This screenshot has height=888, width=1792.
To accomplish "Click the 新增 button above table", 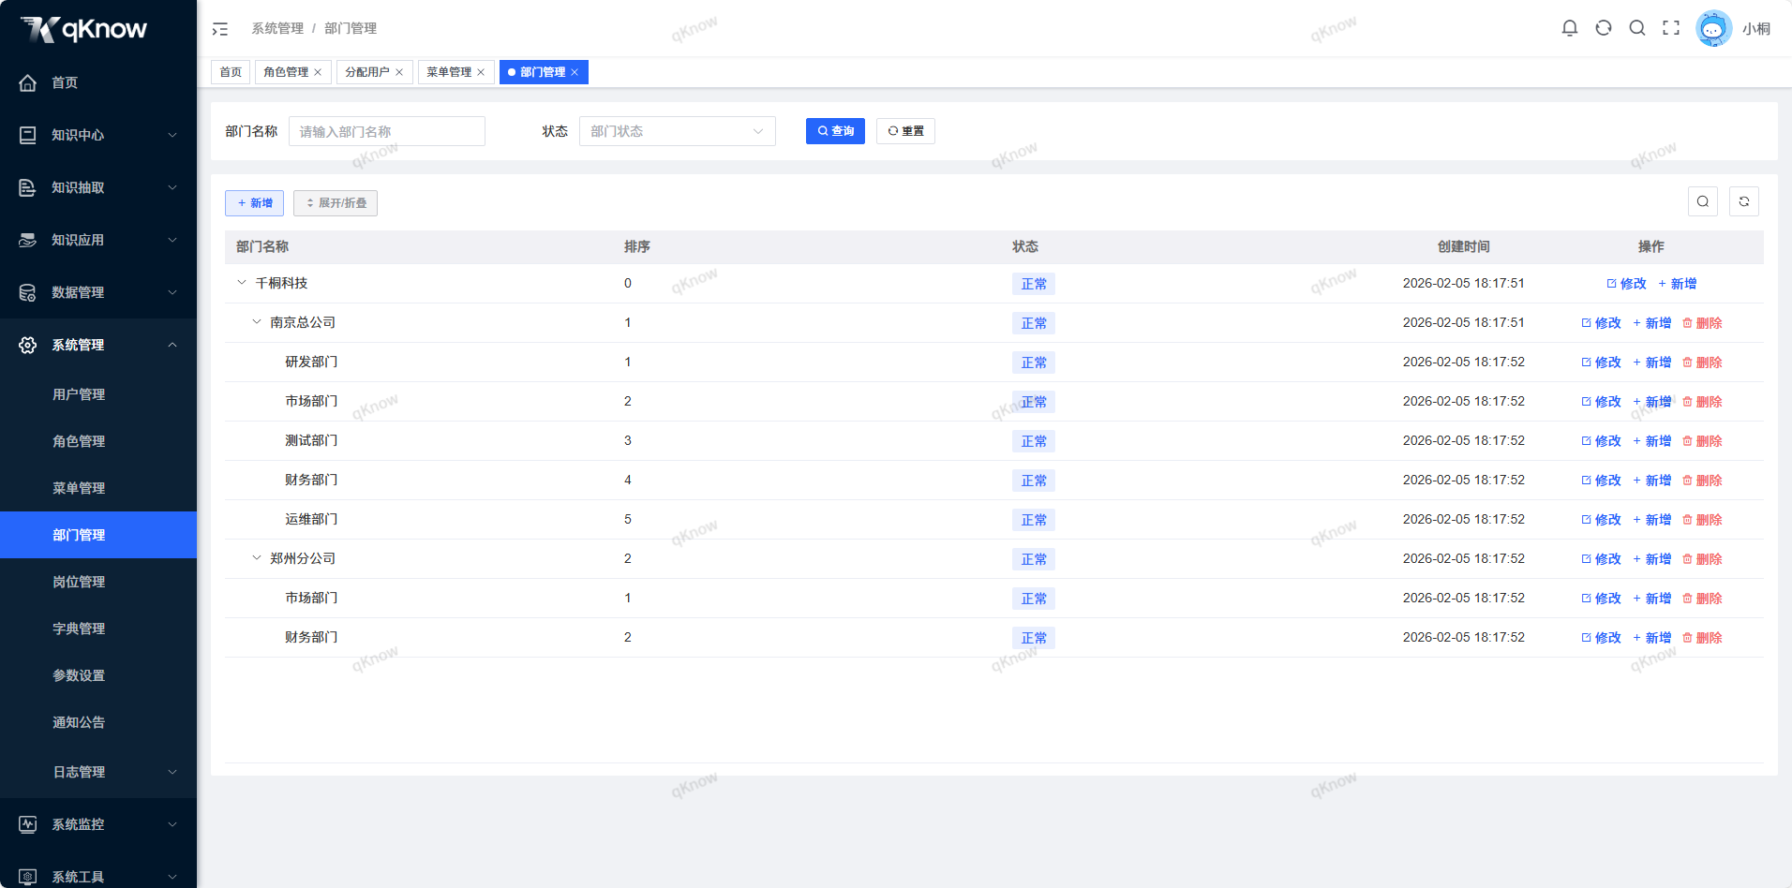I will (x=254, y=203).
